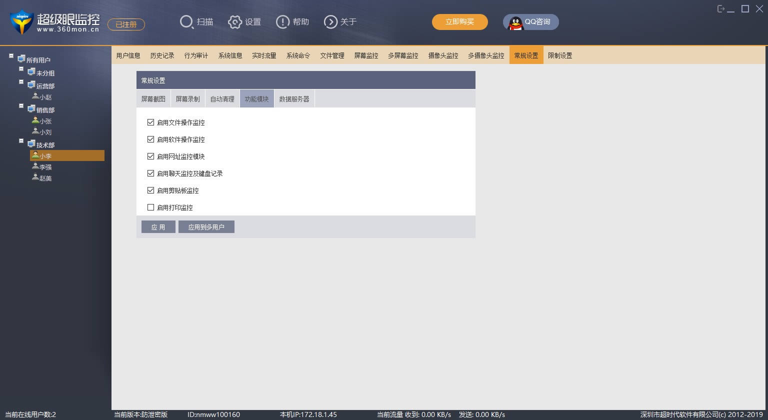Uncheck 启用剪贴板监控 option

click(x=150, y=190)
